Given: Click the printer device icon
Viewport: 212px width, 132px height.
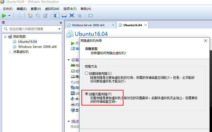Looking at the screenshot, I should pyautogui.click(x=73, y=105).
